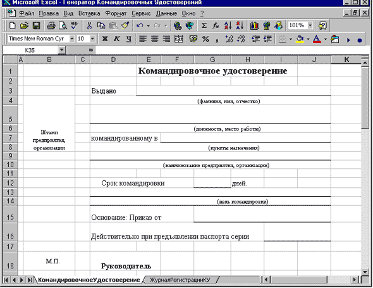Expand the font color palette arrow
This screenshot has width=373, height=288.
[326, 39]
